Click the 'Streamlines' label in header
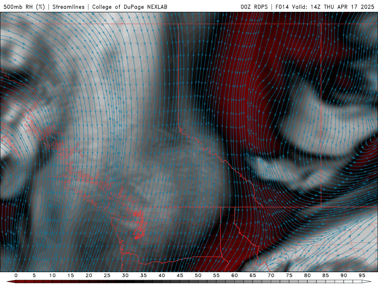The height and width of the screenshot is (284, 378). (69, 7)
